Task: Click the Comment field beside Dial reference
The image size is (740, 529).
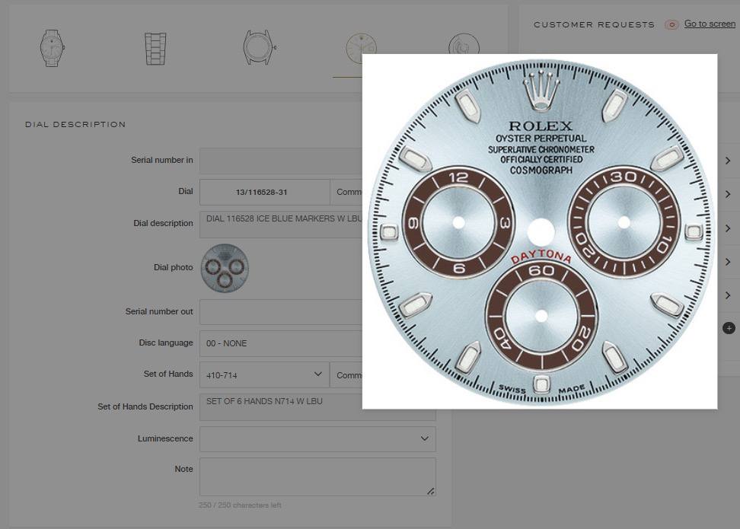Action: click(346, 192)
